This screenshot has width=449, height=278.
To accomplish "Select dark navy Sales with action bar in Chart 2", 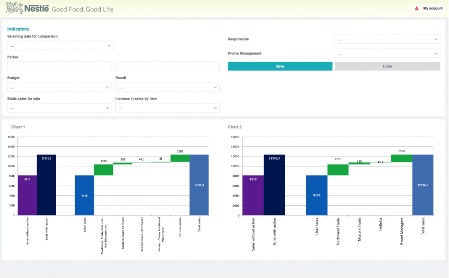I will point(274,185).
